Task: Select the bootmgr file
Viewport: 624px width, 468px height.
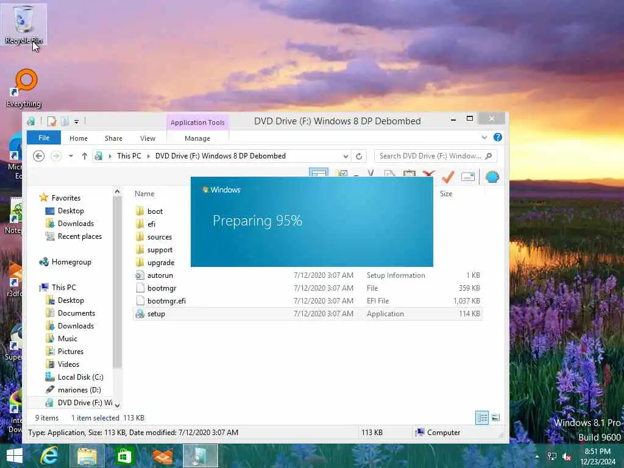Action: [x=307, y=288]
